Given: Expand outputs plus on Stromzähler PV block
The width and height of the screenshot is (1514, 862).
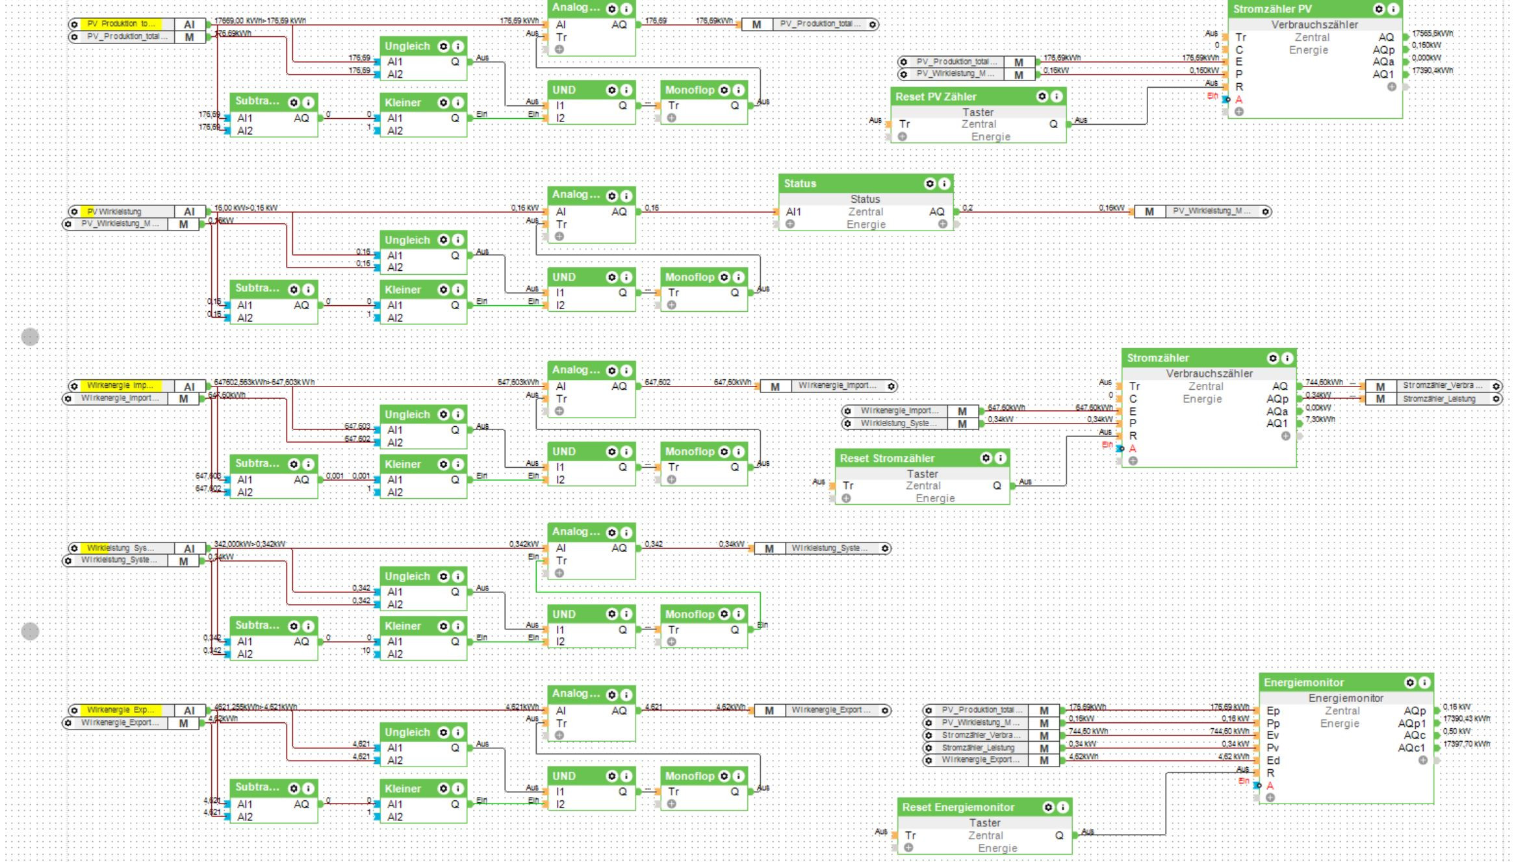Looking at the screenshot, I should point(1391,86).
